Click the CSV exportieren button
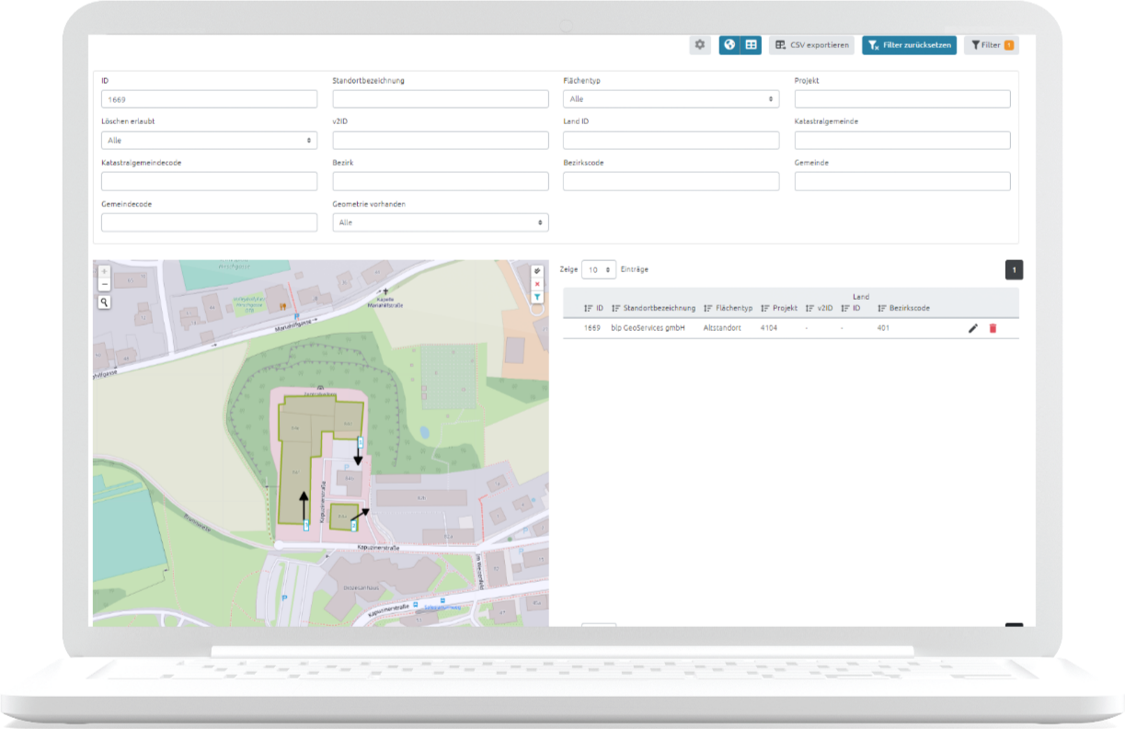Image resolution: width=1125 pixels, height=729 pixels. pyautogui.click(x=812, y=45)
